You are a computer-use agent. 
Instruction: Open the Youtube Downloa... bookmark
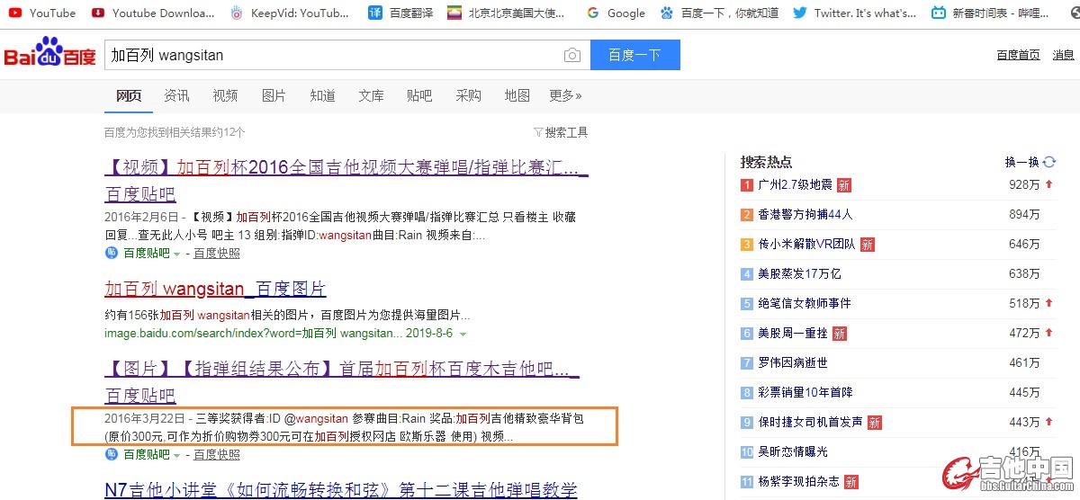[x=154, y=13]
